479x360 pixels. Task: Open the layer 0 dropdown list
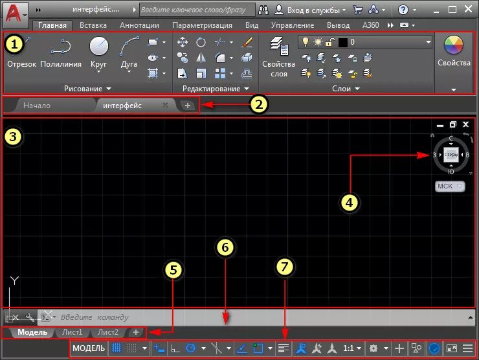point(429,42)
